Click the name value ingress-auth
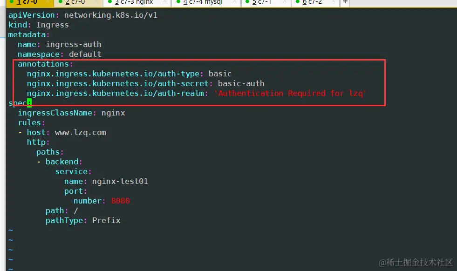 click(x=74, y=45)
